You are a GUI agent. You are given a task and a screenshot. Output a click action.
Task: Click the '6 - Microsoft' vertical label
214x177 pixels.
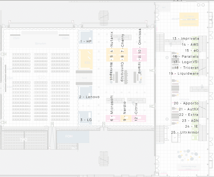112,108
